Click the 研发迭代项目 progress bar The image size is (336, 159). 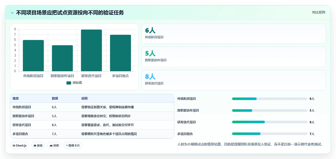coord(270,122)
